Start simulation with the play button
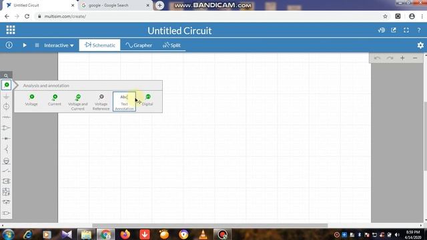 [25, 45]
